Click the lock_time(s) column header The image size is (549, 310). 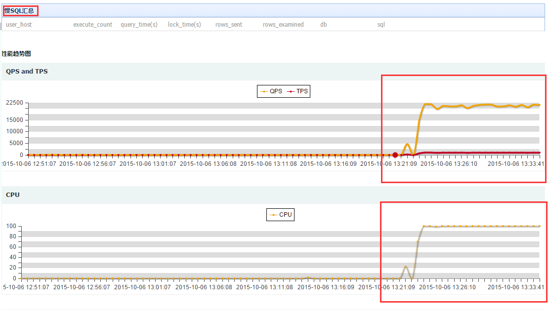point(184,24)
